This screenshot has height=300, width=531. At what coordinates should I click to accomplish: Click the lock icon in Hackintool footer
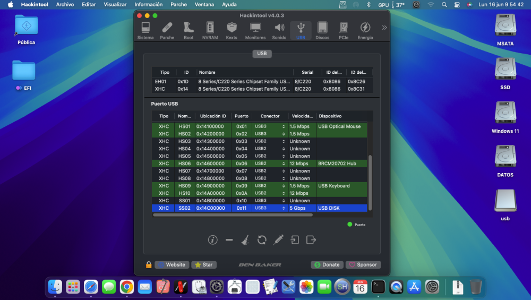coord(149,265)
